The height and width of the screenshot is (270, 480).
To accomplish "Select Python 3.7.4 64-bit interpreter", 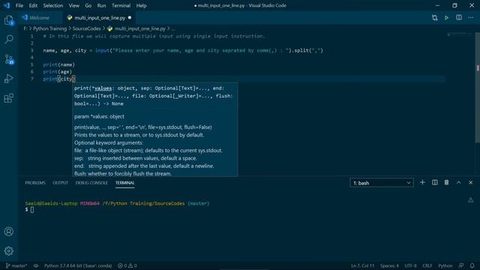I will tap(78, 265).
